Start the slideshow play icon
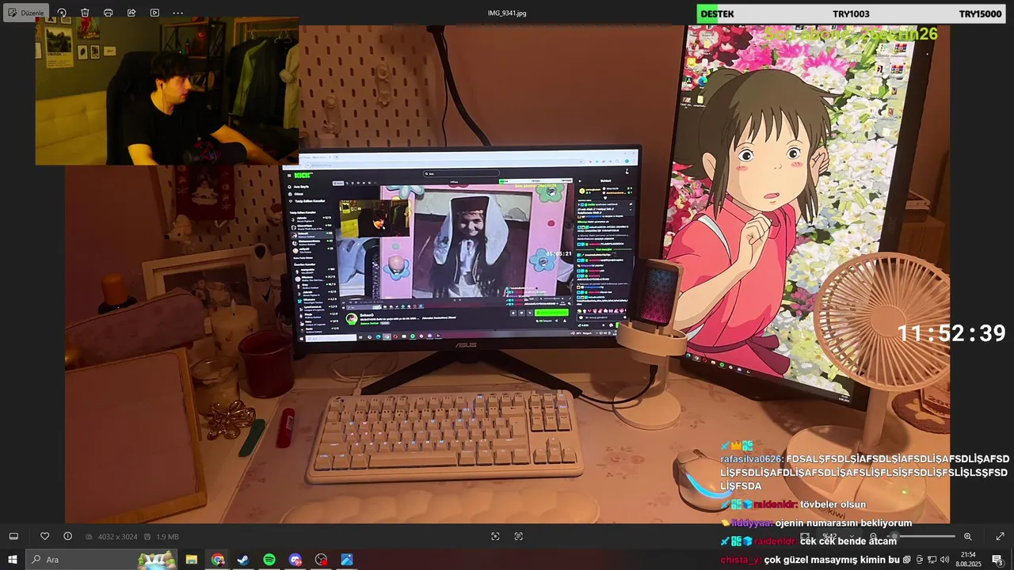The width and height of the screenshot is (1014, 570). tap(154, 13)
